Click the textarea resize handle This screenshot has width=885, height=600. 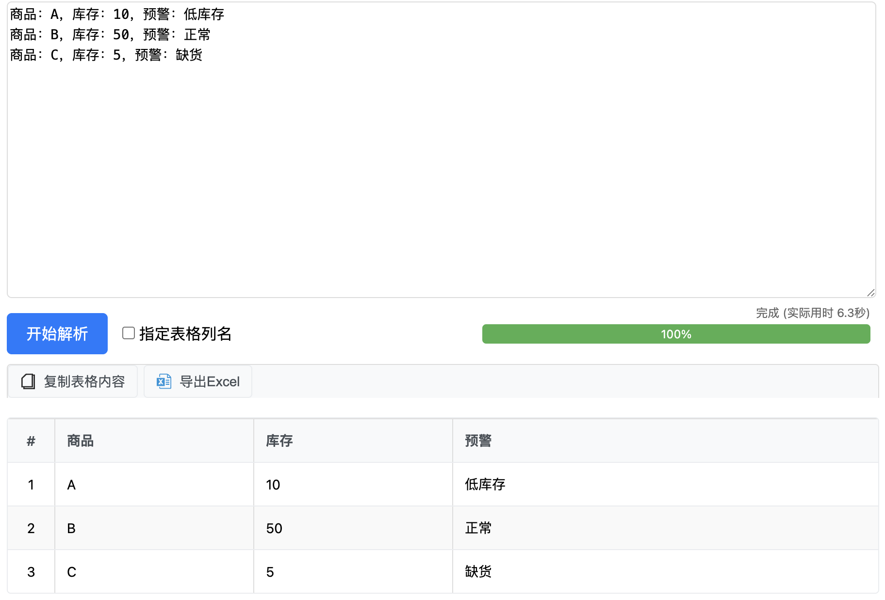tap(871, 293)
